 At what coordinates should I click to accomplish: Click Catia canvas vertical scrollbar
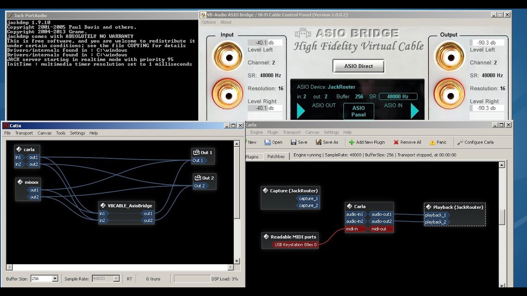[237, 202]
